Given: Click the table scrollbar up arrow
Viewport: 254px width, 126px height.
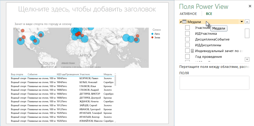Looking at the screenshot, I should coord(115,74).
